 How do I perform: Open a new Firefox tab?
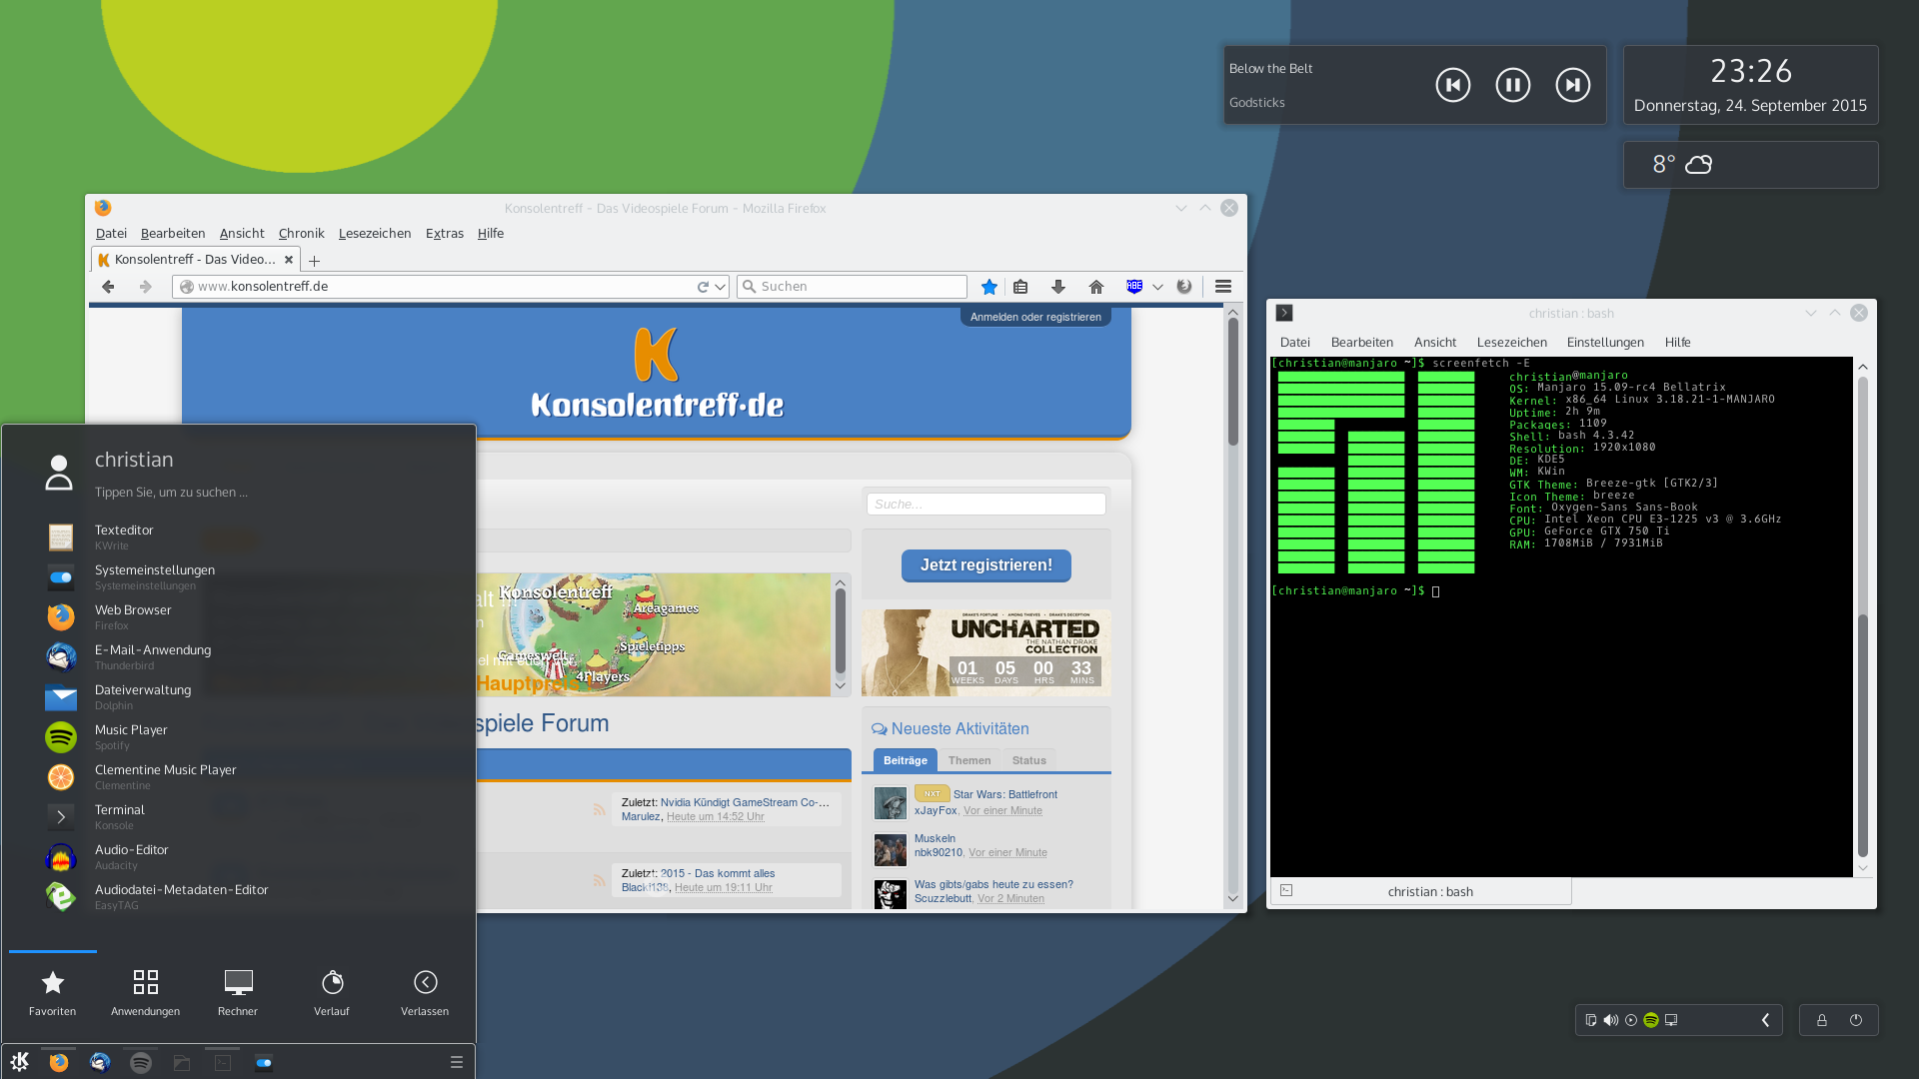[x=314, y=261]
